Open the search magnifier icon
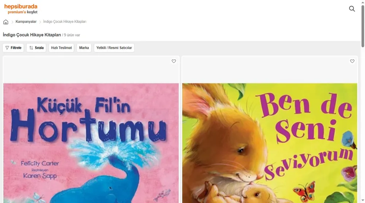This screenshot has width=365, height=203. click(x=352, y=9)
